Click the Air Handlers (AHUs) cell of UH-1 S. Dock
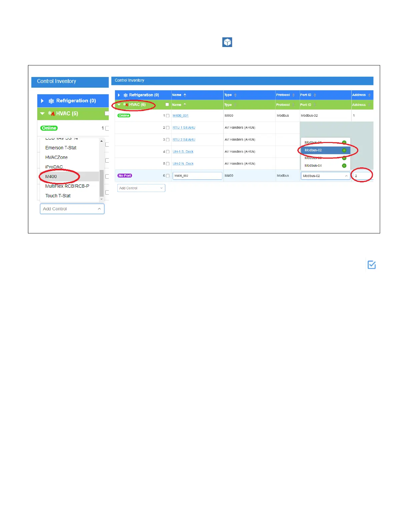408x528 pixels. 249,152
